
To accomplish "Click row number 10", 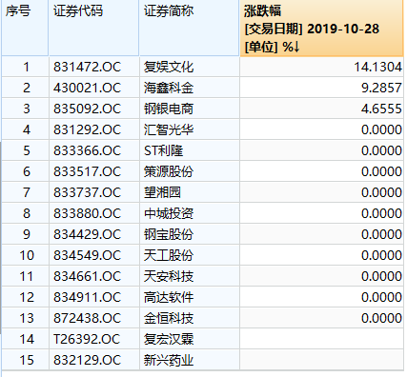I will point(27,255).
